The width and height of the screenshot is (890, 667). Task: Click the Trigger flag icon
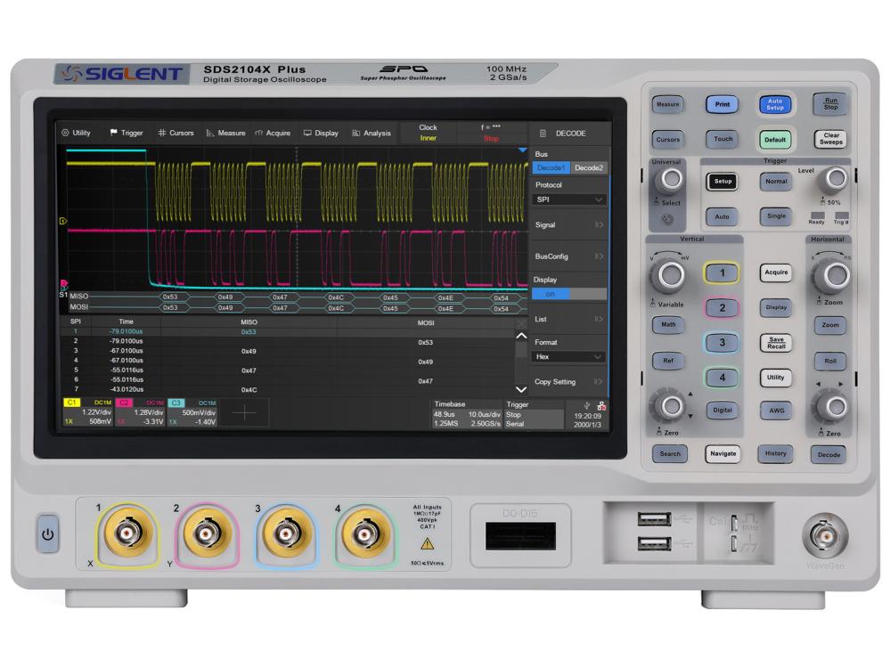click(114, 134)
